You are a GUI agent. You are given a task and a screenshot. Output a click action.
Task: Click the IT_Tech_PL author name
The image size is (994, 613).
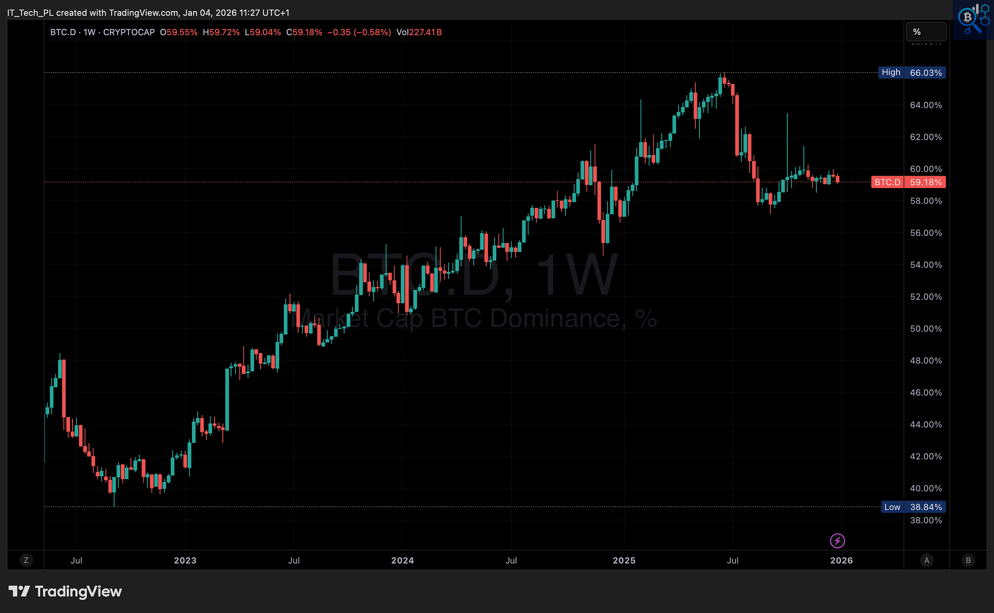30,13
